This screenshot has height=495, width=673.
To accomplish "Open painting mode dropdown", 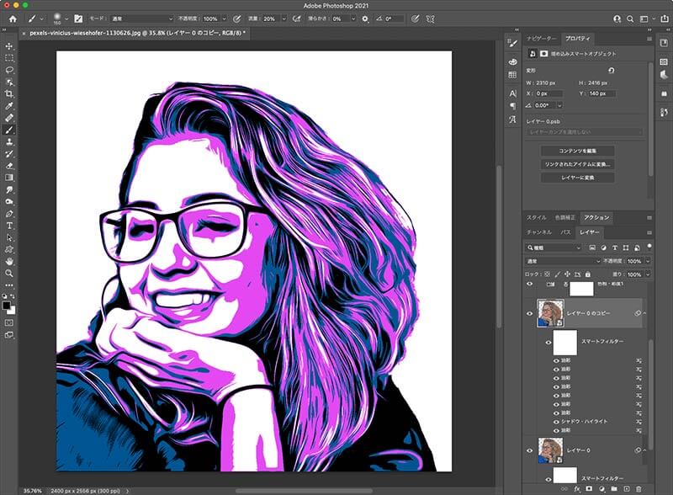I will point(141,19).
